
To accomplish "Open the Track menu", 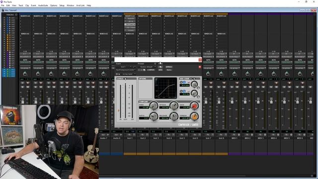I will click(21, 5).
